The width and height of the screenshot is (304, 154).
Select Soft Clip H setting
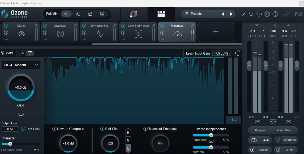(x=128, y=133)
